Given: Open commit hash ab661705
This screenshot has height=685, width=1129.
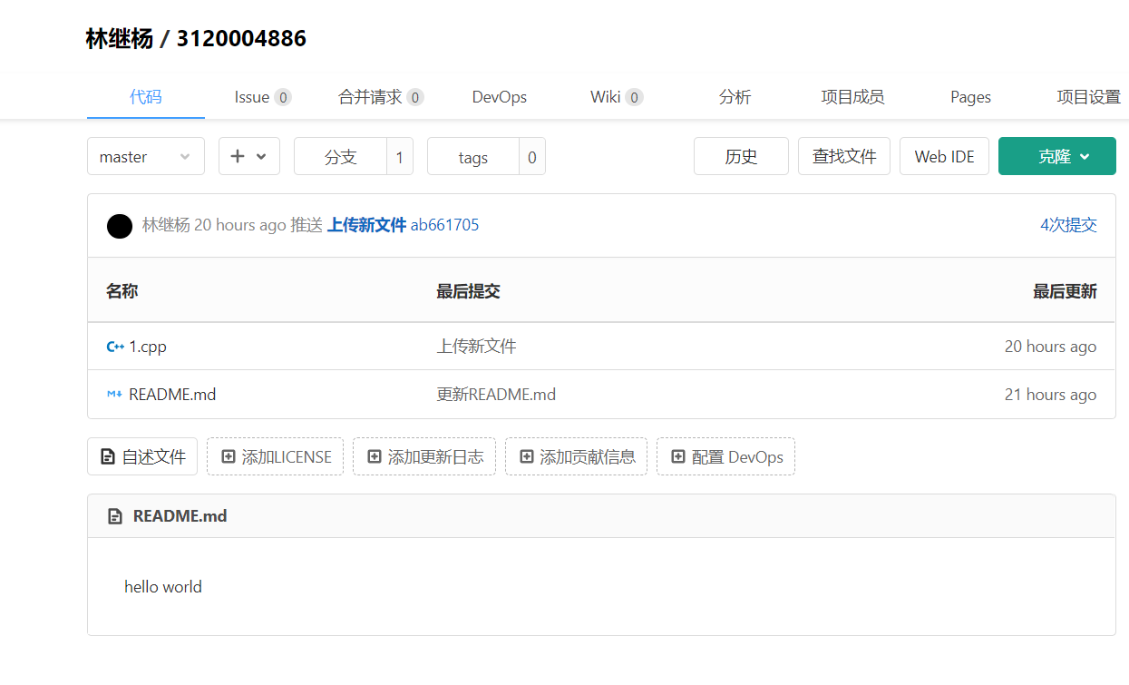Looking at the screenshot, I should [444, 225].
